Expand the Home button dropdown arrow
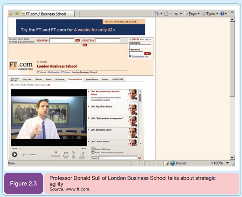Image resolution: width=242 pixels, height=197 pixels. 161,14
